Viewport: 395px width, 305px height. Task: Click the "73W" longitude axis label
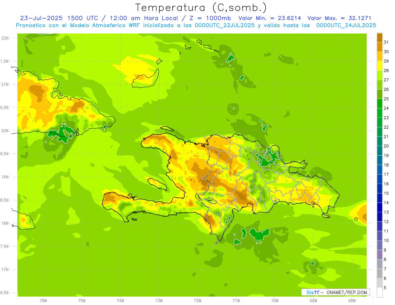[x=159, y=301]
